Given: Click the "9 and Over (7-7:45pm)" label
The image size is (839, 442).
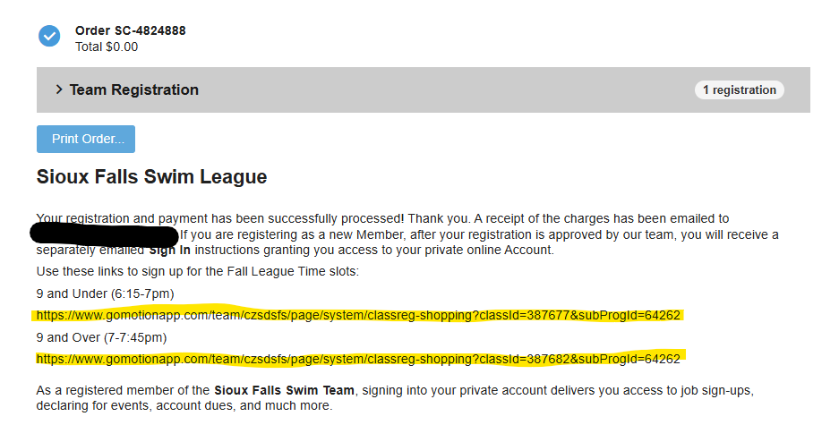Looking at the screenshot, I should click(101, 337).
